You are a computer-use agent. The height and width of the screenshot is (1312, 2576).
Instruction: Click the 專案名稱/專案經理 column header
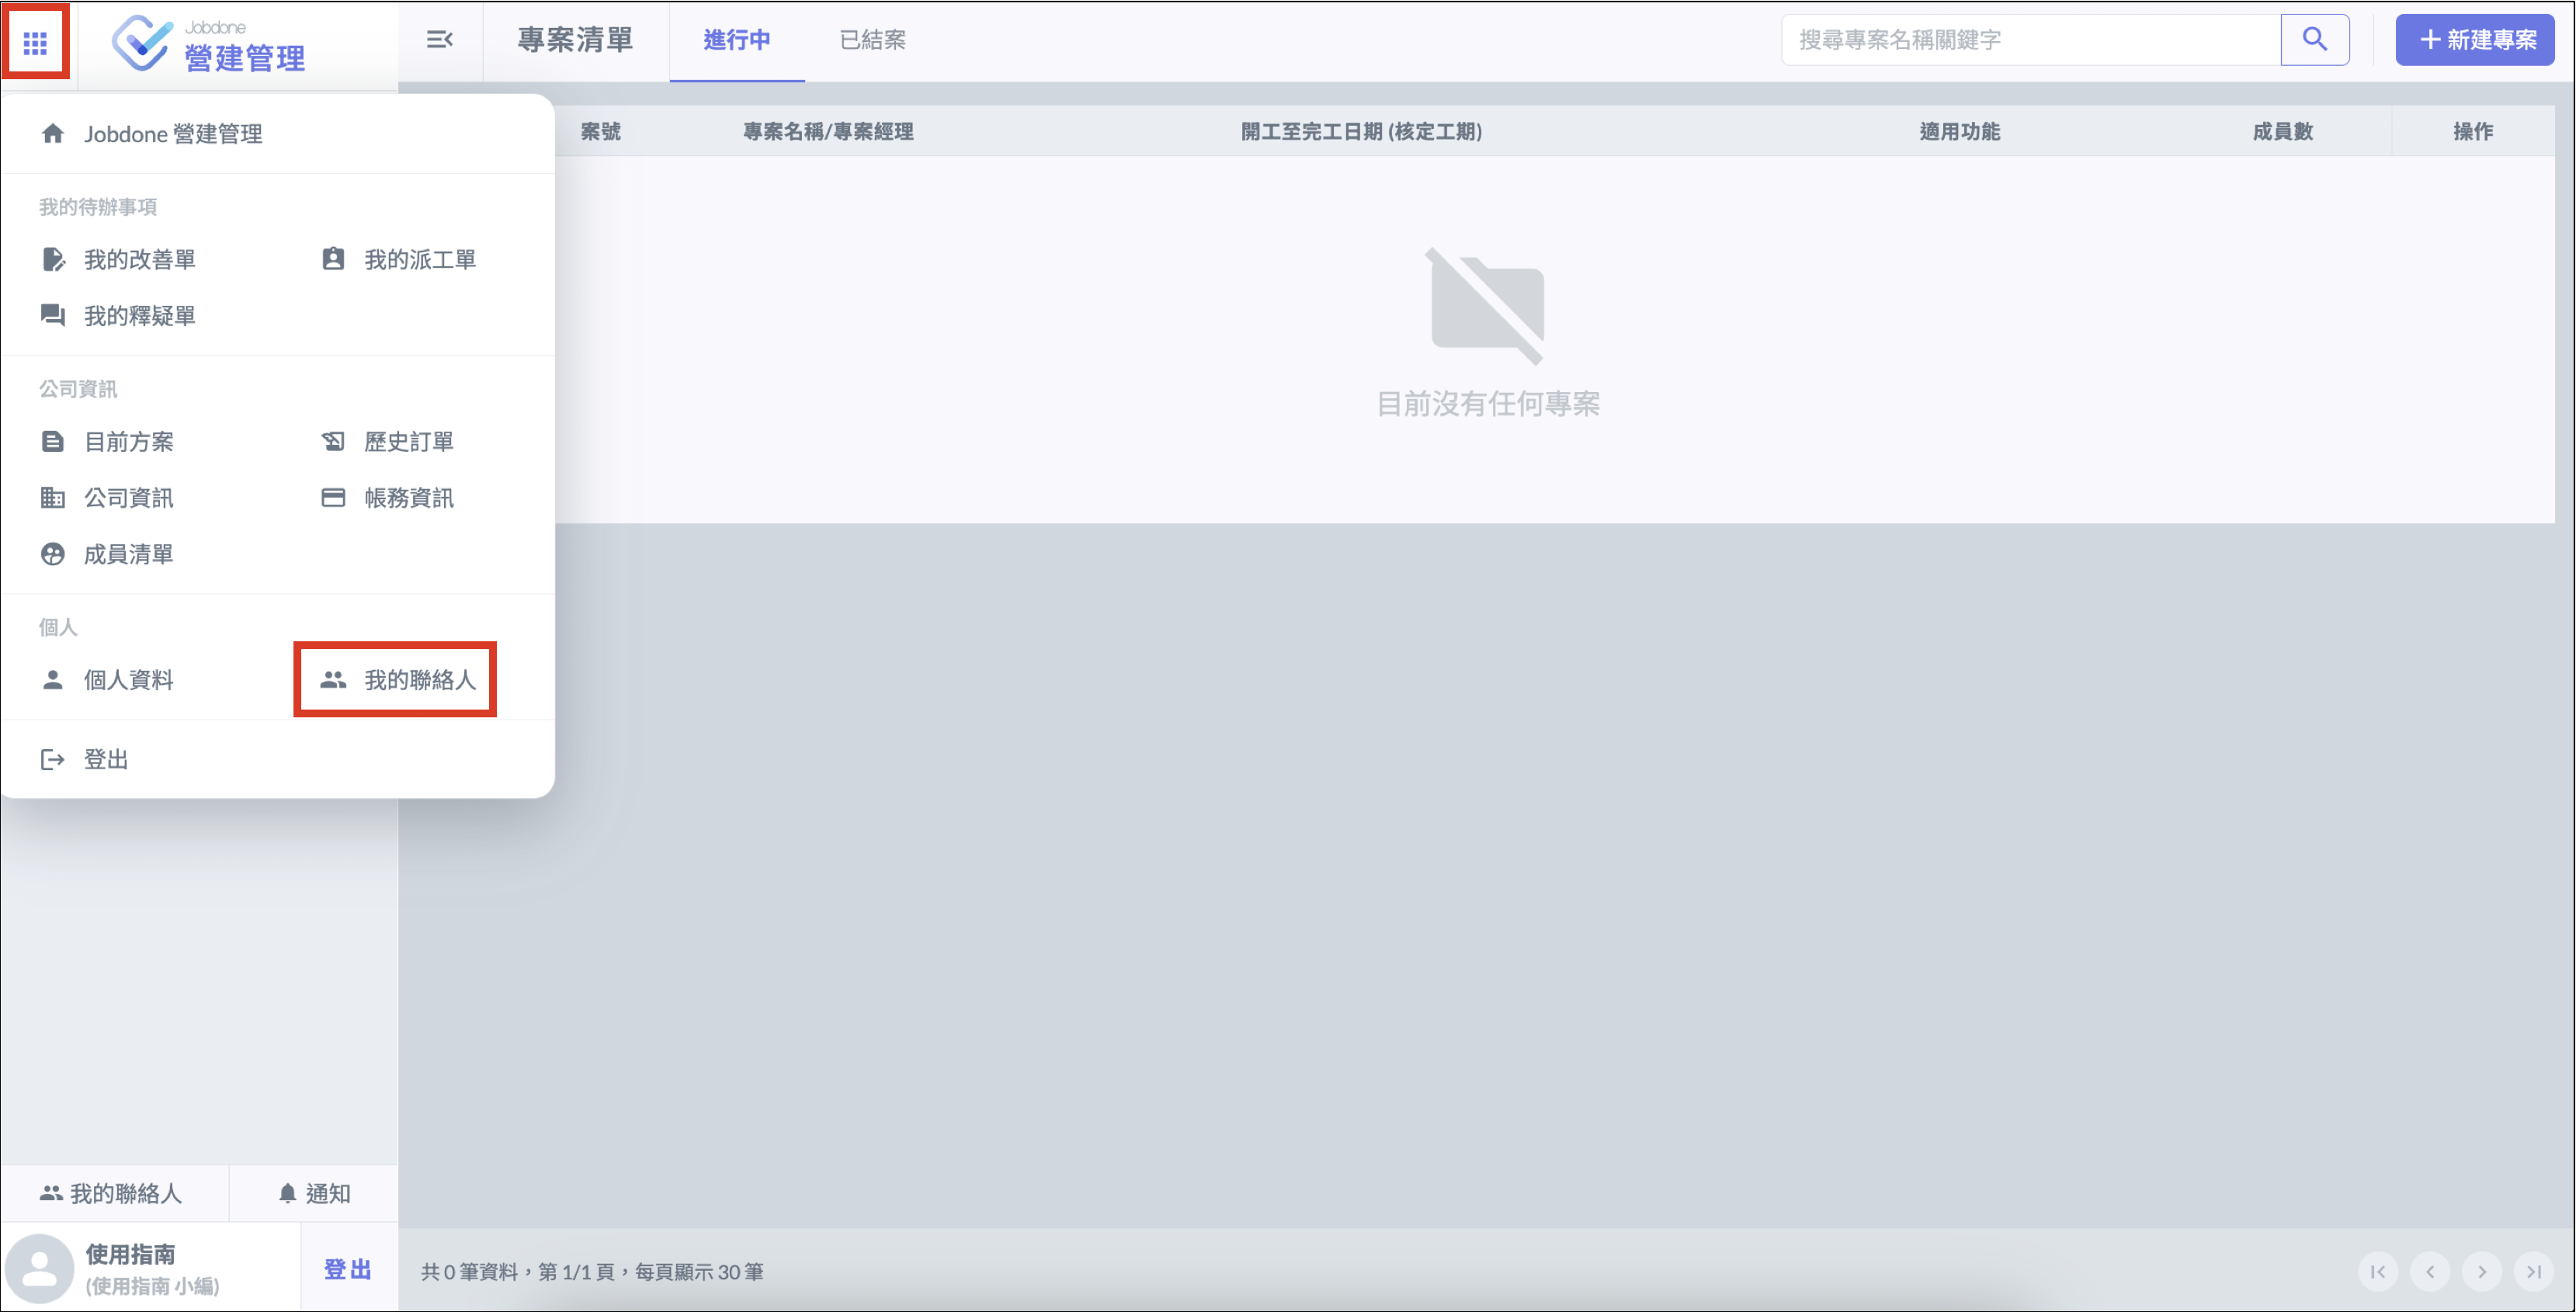[x=828, y=132]
